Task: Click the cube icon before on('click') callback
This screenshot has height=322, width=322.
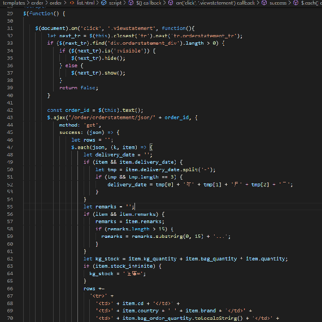Action: click(x=171, y=3)
